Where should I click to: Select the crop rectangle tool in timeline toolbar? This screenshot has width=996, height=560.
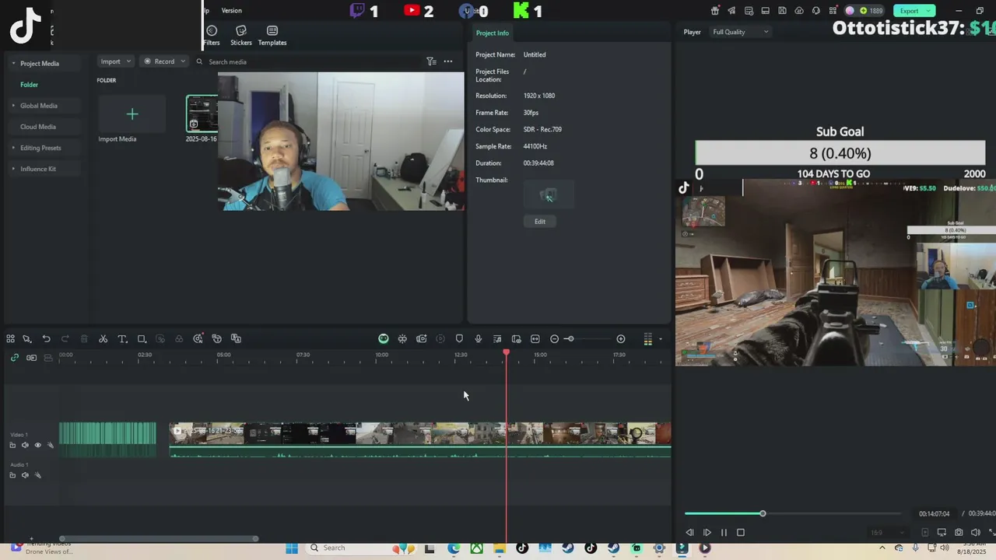point(142,339)
